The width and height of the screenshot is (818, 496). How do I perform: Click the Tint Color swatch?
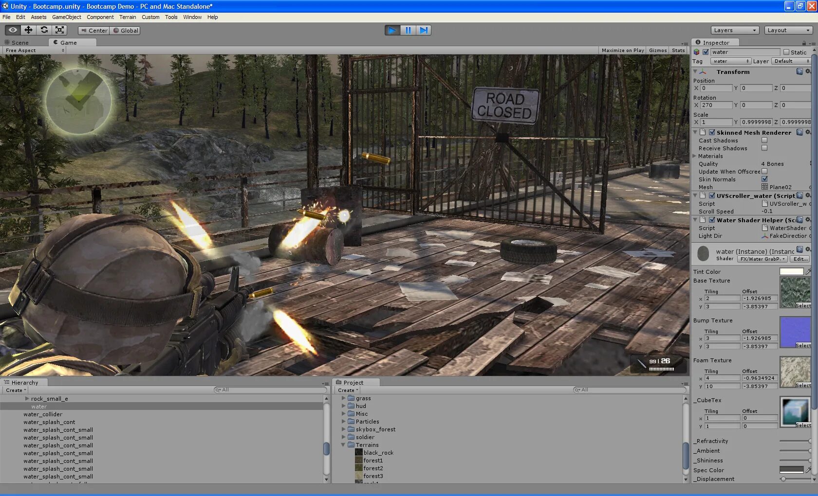791,272
